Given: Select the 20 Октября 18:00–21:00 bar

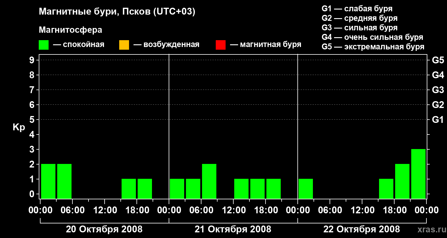Looking at the screenshot, I should (x=145, y=189).
